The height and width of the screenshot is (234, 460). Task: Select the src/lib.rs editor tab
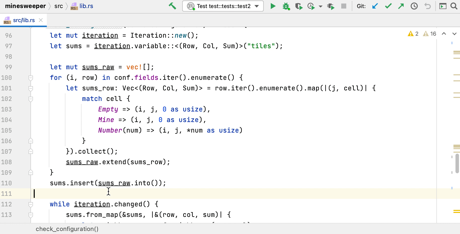[x=24, y=20]
